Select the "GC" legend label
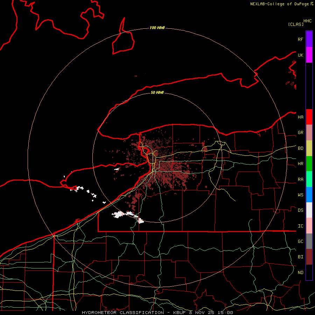315x315 pixels. (x=300, y=241)
